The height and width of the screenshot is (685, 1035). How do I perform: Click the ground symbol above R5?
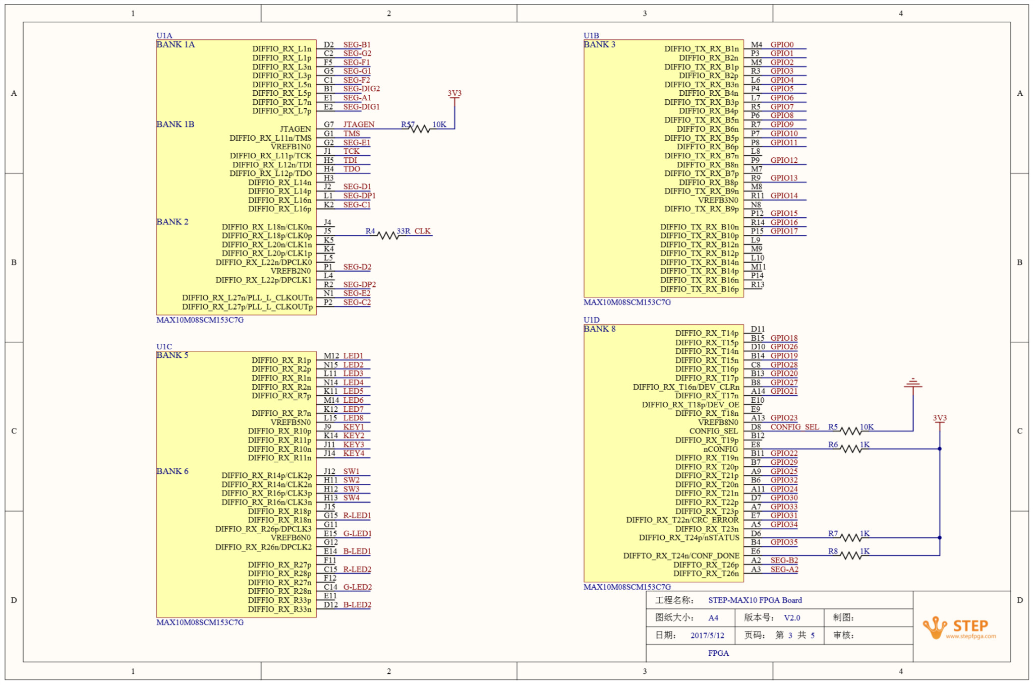pyautogui.click(x=913, y=384)
